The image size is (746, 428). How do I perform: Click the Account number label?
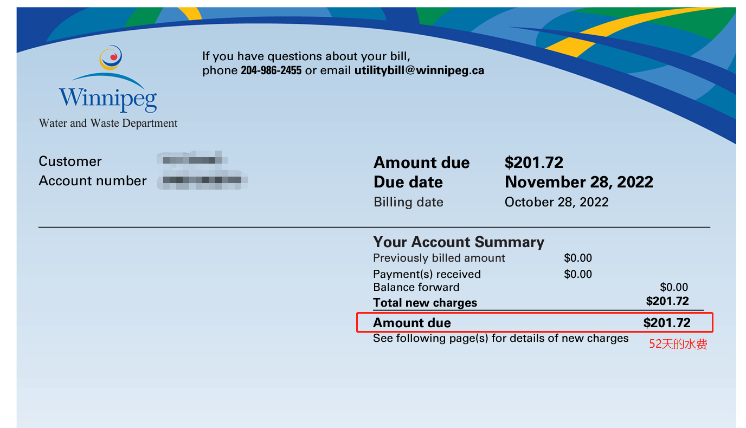click(x=93, y=181)
